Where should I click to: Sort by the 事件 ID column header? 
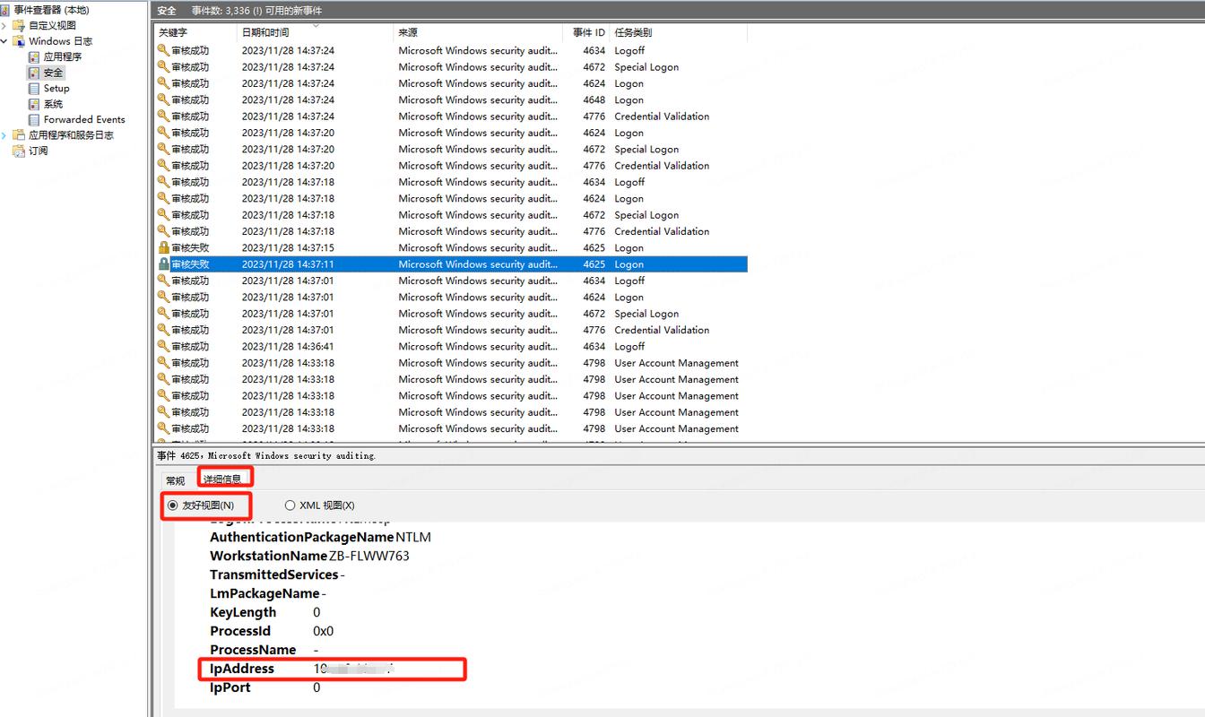coord(588,32)
